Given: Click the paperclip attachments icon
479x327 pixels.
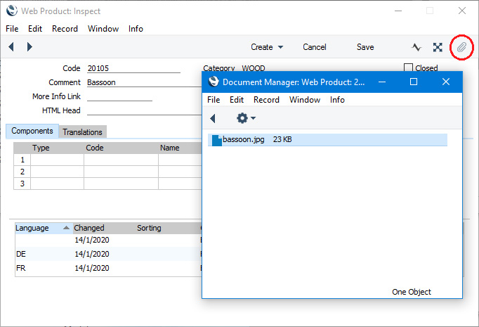Looking at the screenshot, I should coord(461,47).
